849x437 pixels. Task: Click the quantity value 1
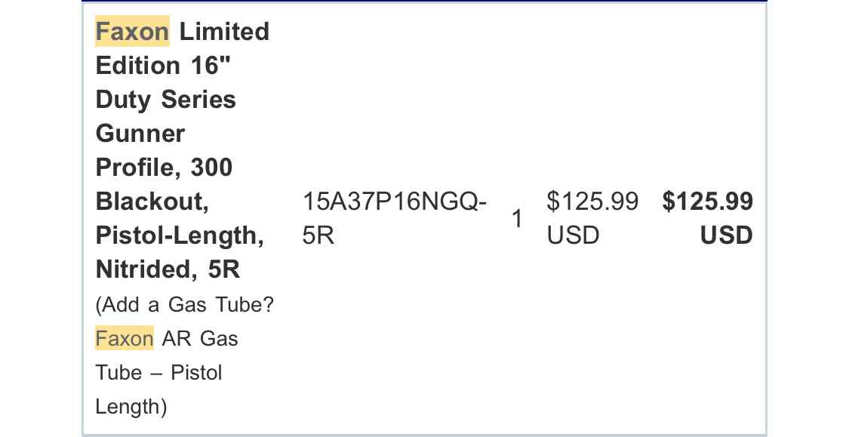click(517, 219)
